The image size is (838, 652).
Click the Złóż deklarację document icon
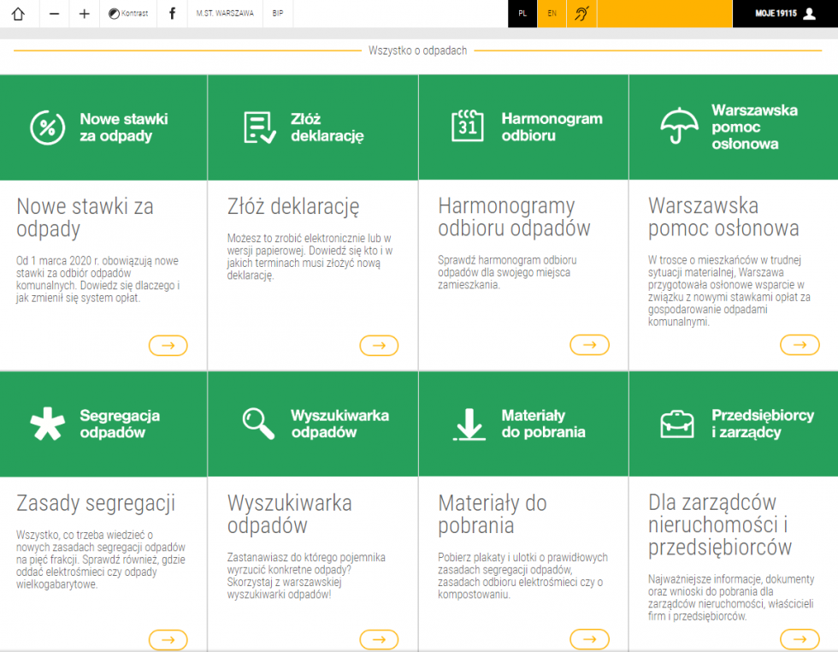click(x=259, y=127)
